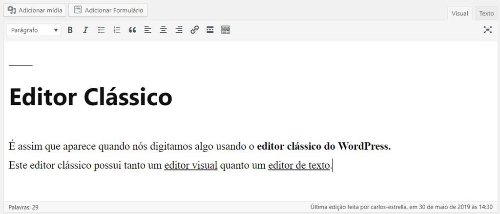This screenshot has height=214, width=500.
Task: Click the underlined 'editor de texto' text
Action: click(x=299, y=166)
